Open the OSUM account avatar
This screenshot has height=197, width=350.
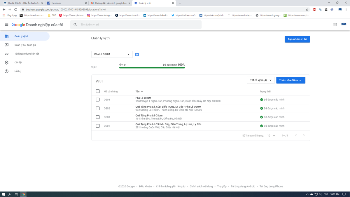[344, 25]
